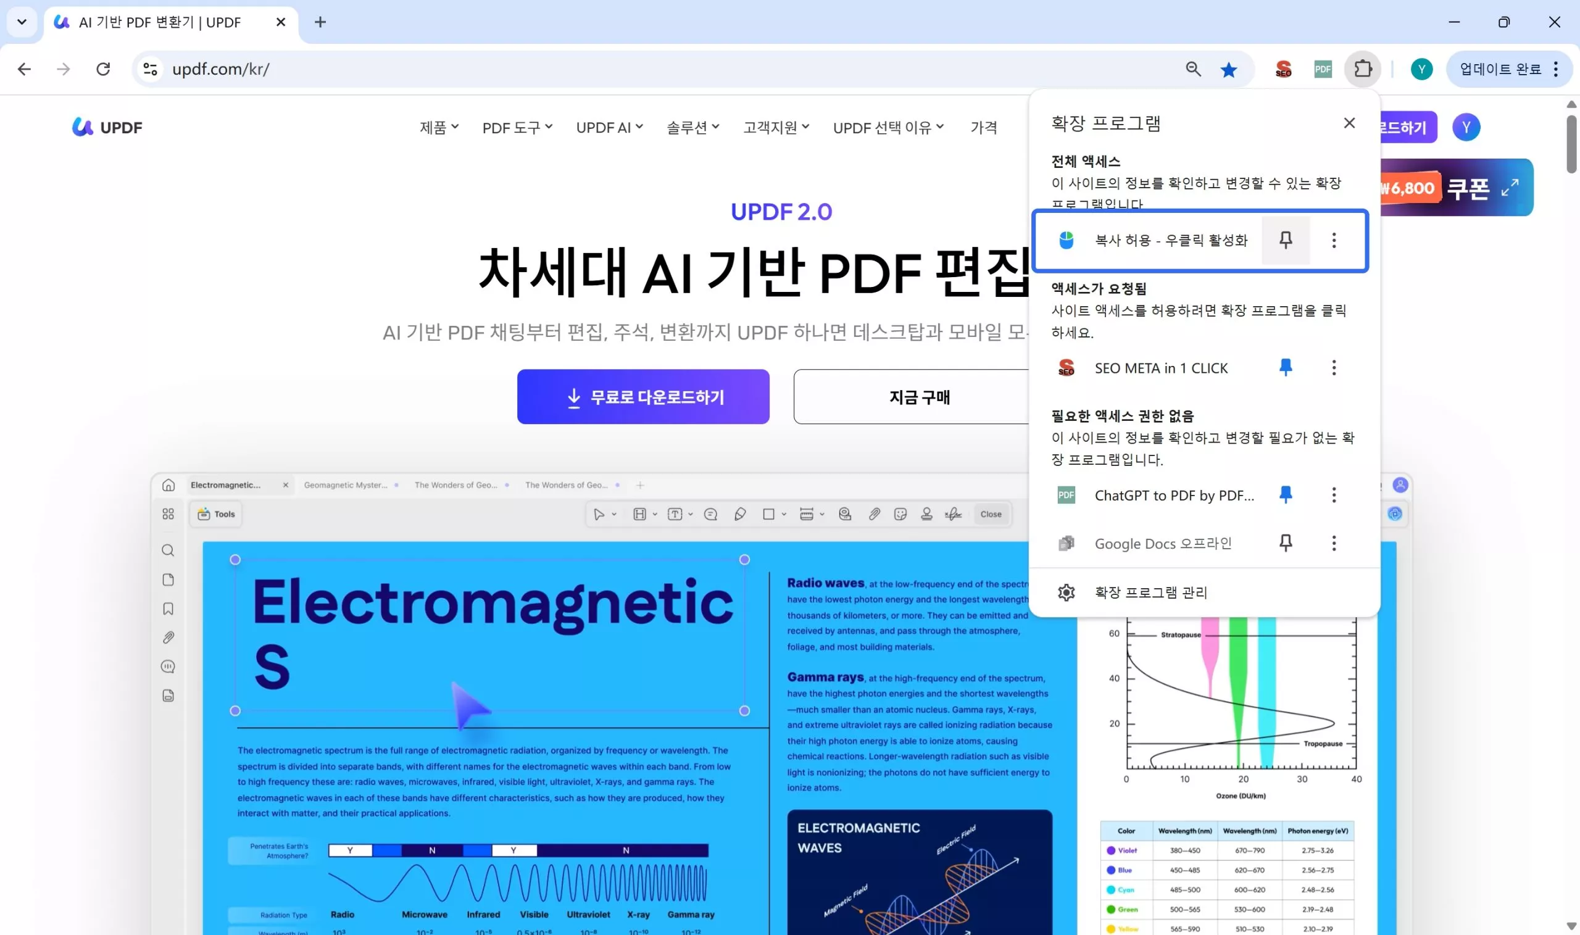The height and width of the screenshot is (935, 1580).
Task: Expand the 제품 navigation menu
Action: pos(439,127)
